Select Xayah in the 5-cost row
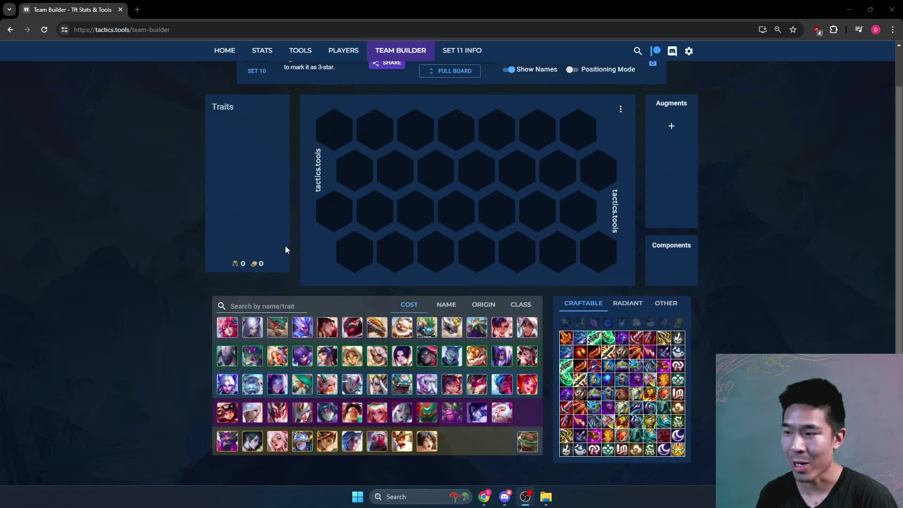 coord(427,441)
